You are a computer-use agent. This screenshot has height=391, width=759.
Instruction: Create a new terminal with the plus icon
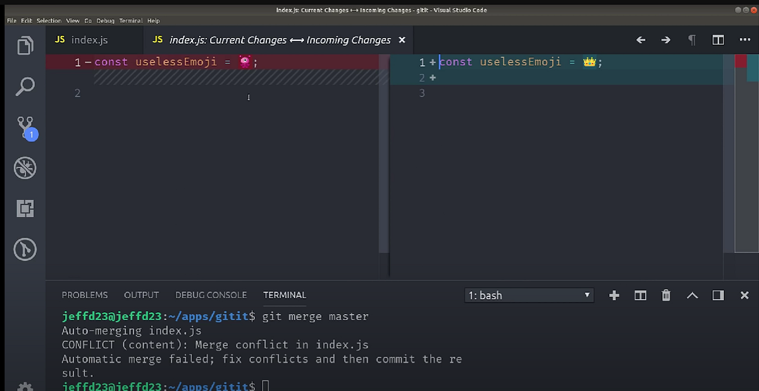614,295
